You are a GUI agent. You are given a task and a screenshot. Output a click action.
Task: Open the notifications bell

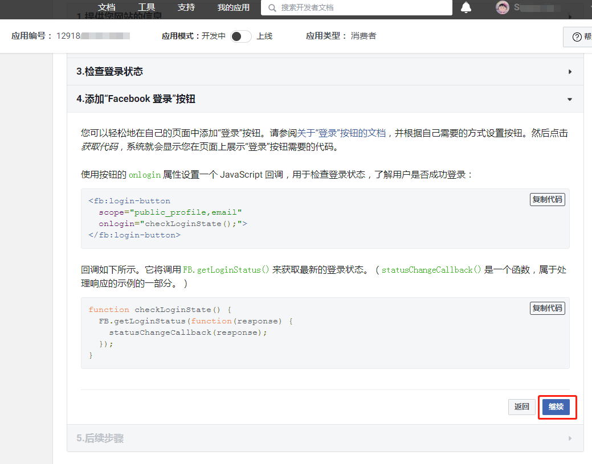pyautogui.click(x=466, y=7)
